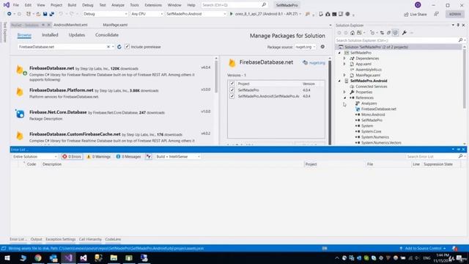
Task: Click purple Visual Studio taskbar icon
Action: pyautogui.click(x=68, y=257)
